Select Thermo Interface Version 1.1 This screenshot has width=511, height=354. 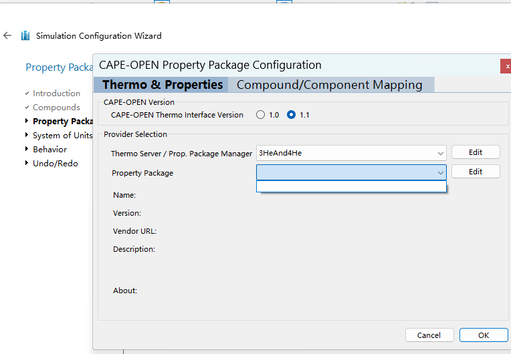pyautogui.click(x=291, y=115)
